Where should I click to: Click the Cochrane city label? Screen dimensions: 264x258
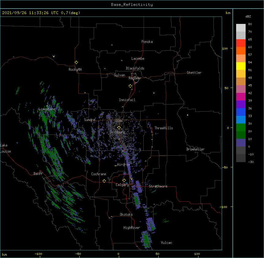[x=99, y=174]
